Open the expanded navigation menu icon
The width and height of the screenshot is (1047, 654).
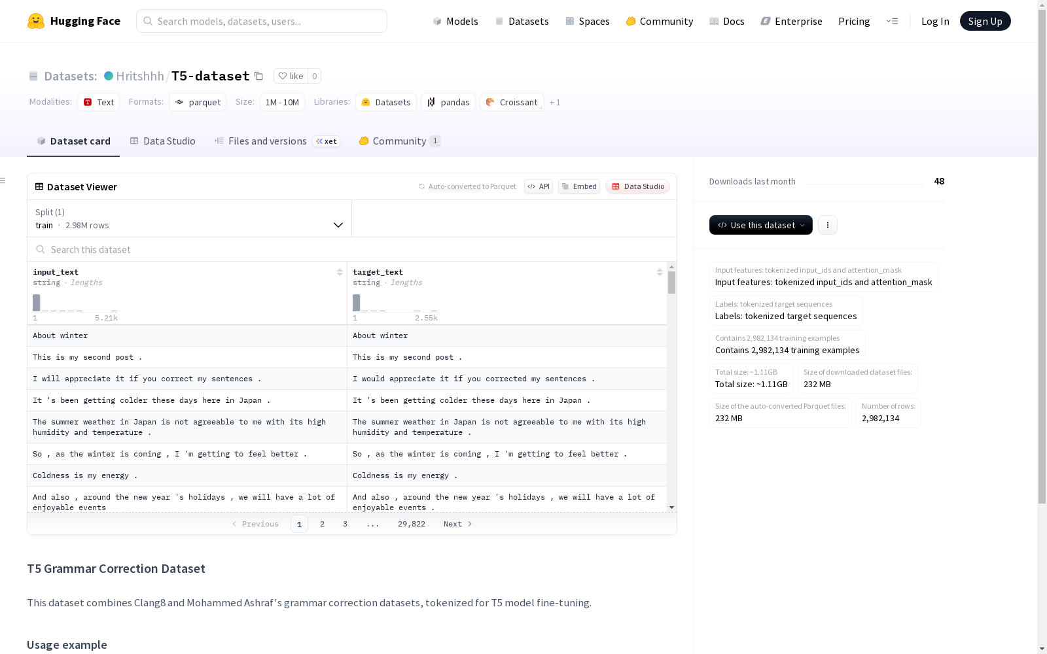pos(892,21)
